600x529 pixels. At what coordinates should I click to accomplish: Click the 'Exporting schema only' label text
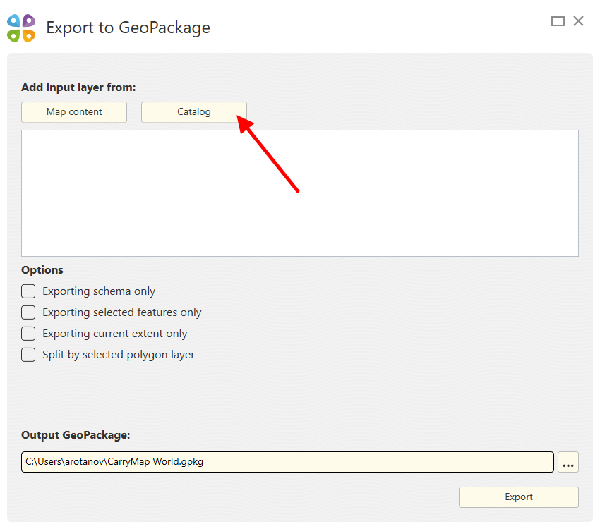point(99,291)
